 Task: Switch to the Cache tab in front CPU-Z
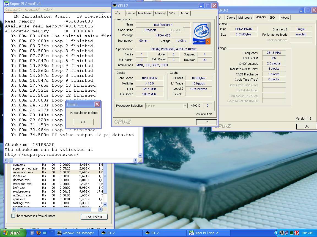(x=131, y=13)
